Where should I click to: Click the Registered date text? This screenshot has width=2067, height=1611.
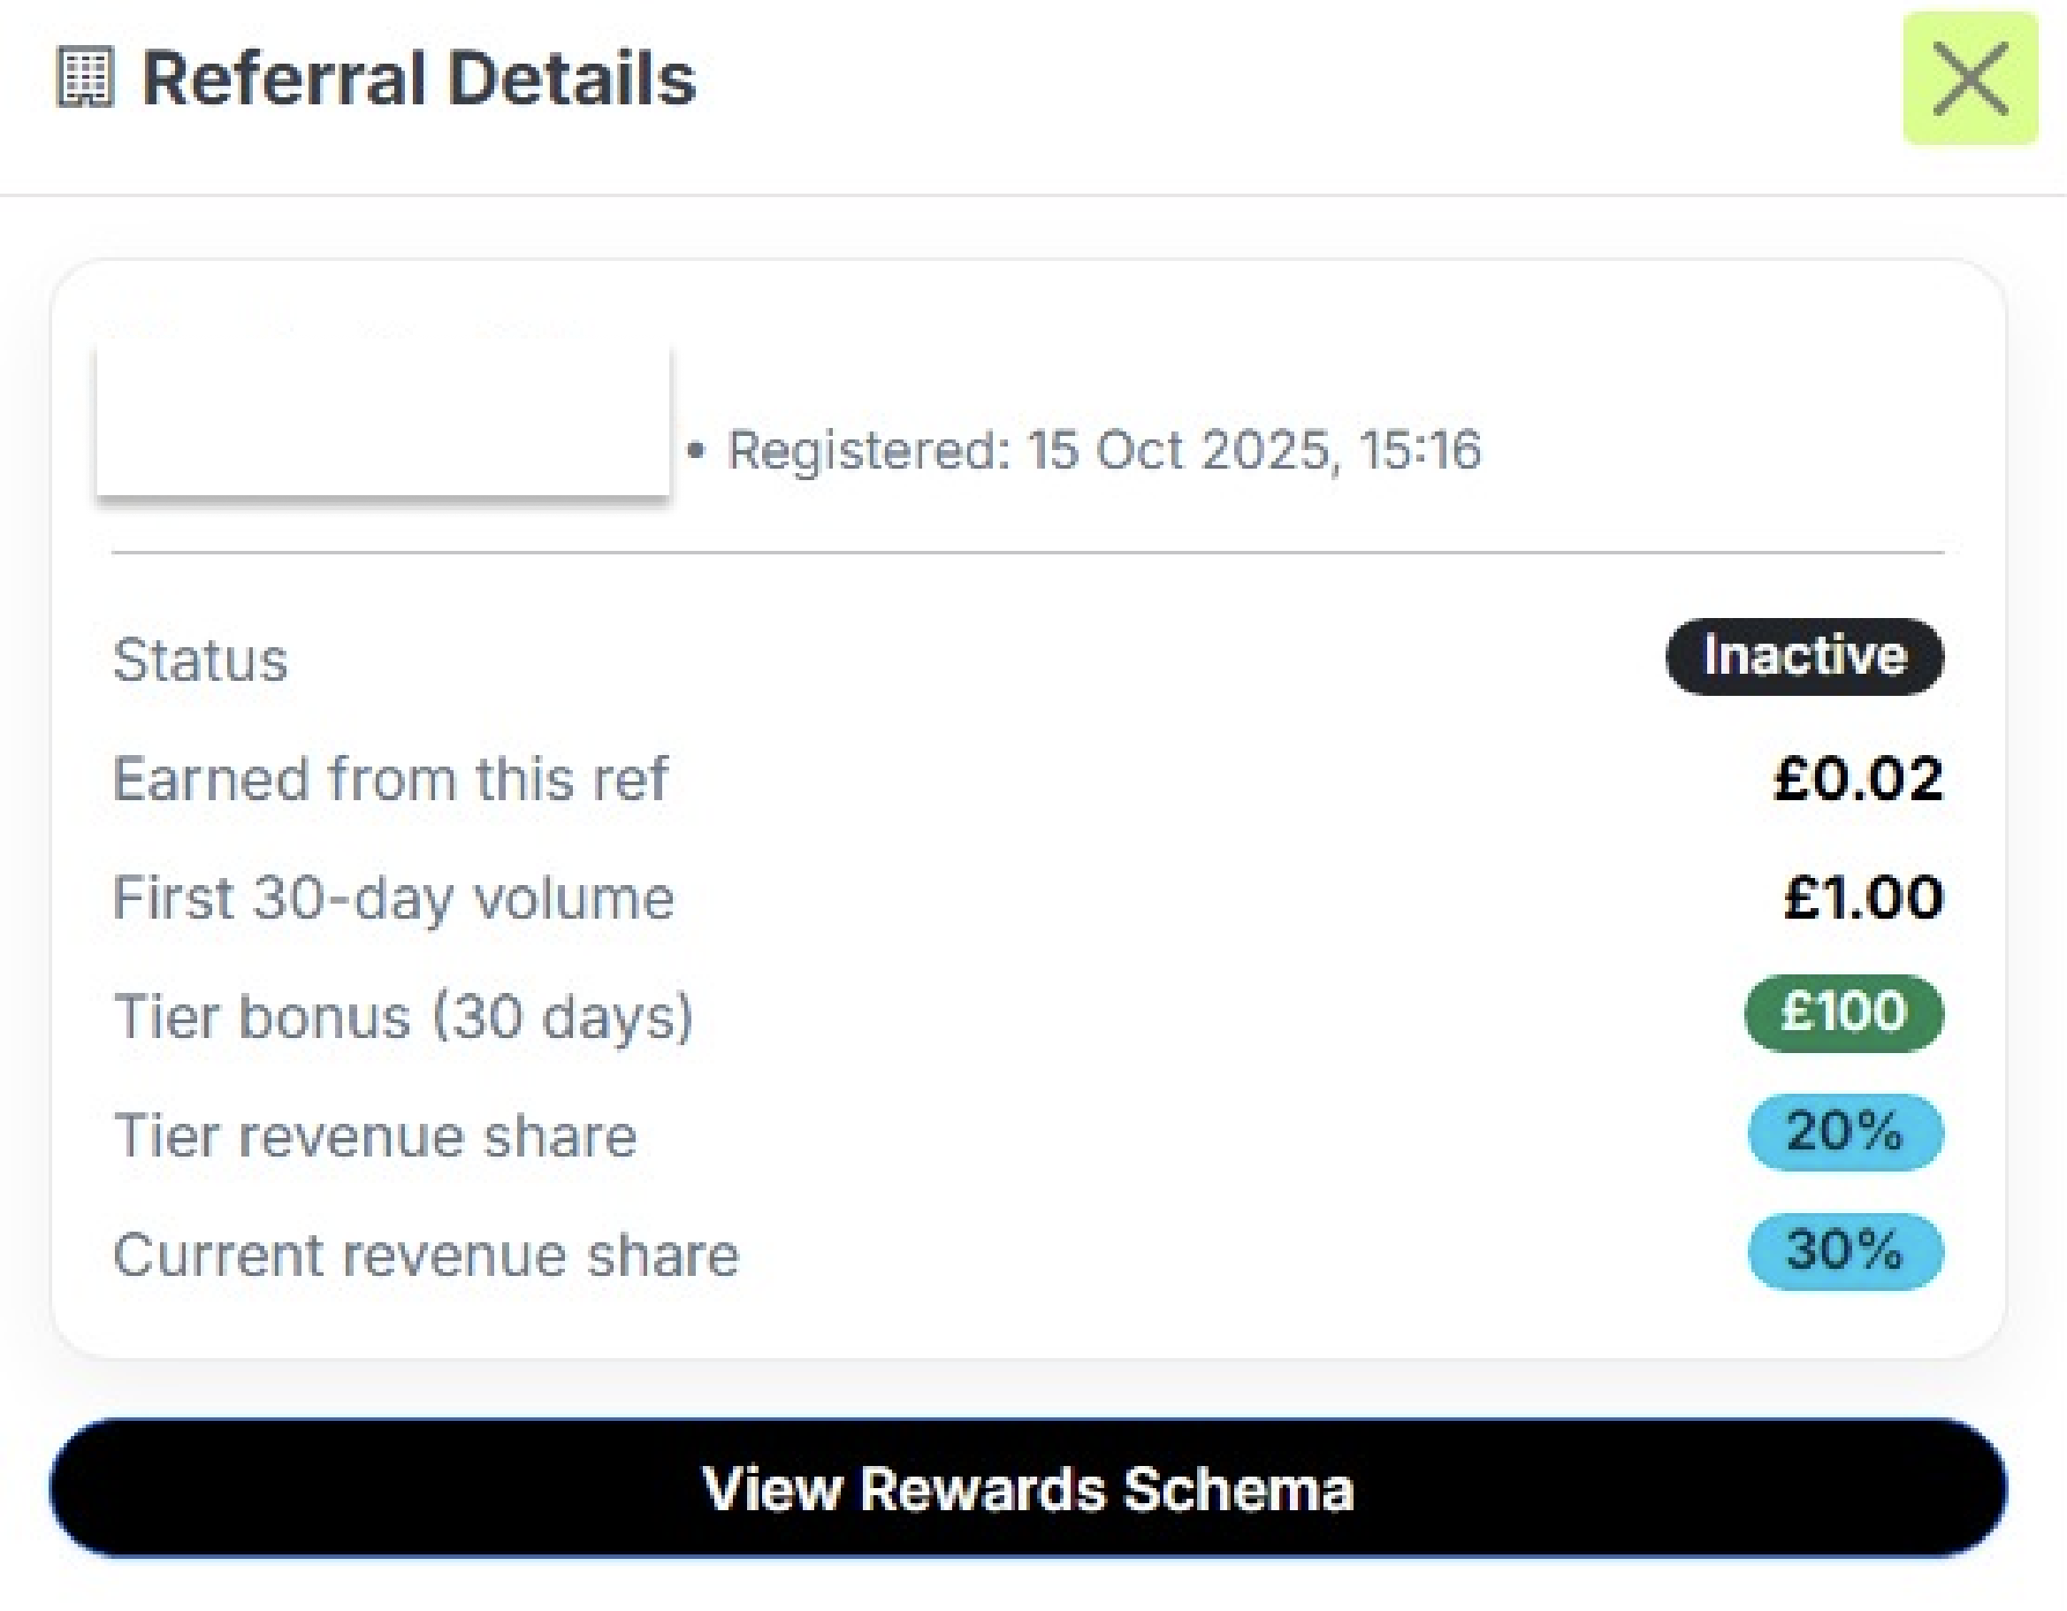pos(1103,449)
